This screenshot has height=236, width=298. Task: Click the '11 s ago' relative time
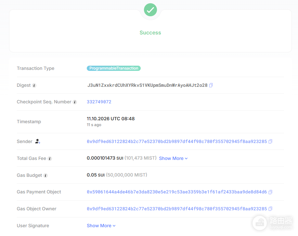94,125
